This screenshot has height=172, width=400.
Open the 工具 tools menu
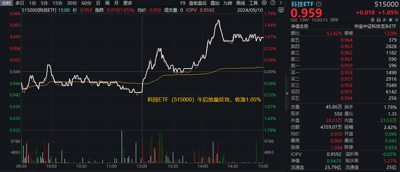(253, 3)
